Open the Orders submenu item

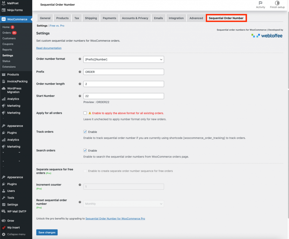(6, 33)
